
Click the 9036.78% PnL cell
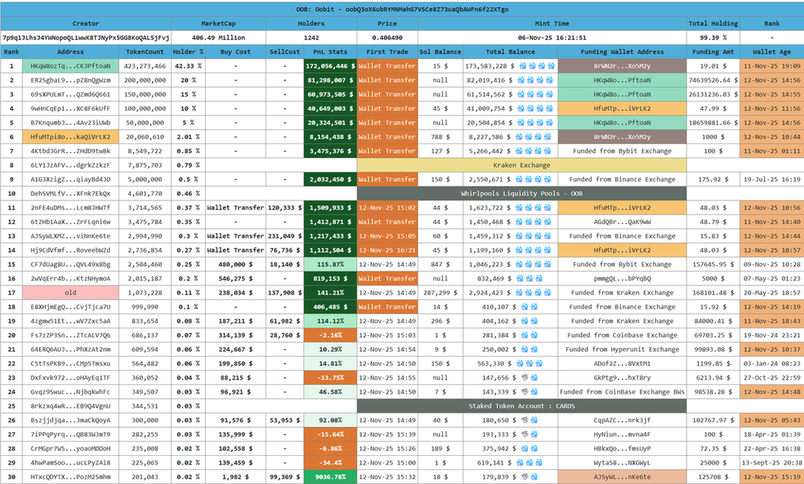[x=330, y=477]
